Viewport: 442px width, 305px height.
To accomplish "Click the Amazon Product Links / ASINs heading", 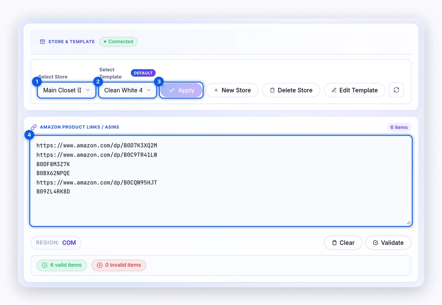I will click(x=80, y=127).
